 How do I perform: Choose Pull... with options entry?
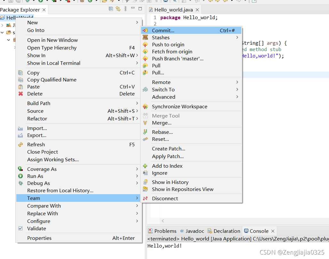tap(191, 72)
